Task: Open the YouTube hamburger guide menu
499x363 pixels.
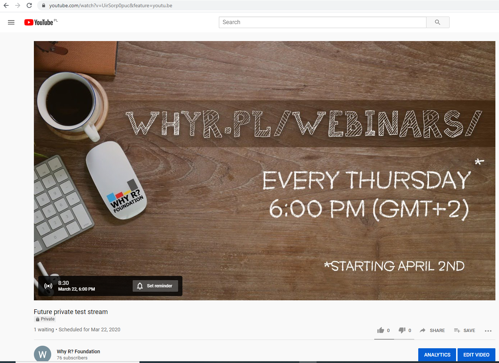Action: click(x=11, y=22)
